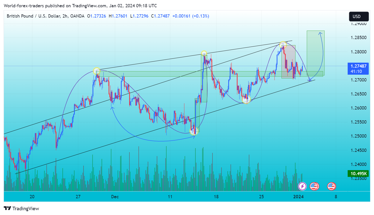Click the 1.26500 price axis label

[x=358, y=94]
